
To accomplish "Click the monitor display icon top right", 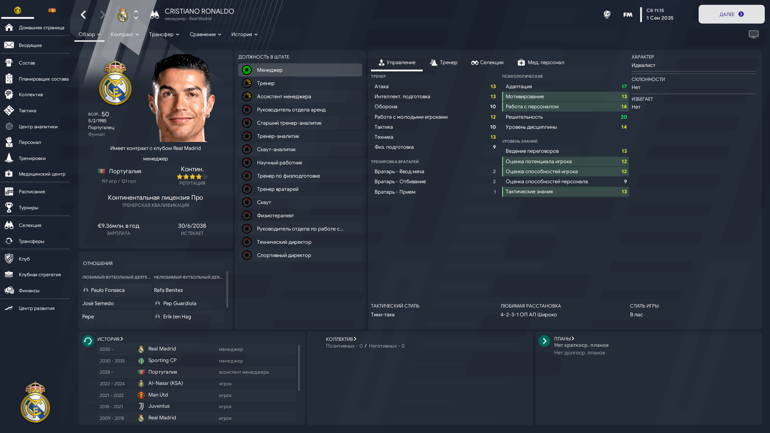I will click(x=754, y=34).
